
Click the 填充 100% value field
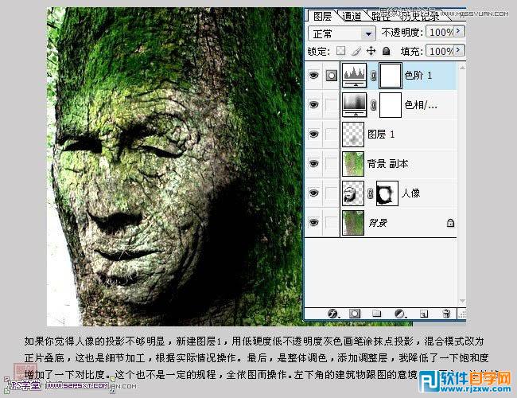click(440, 51)
